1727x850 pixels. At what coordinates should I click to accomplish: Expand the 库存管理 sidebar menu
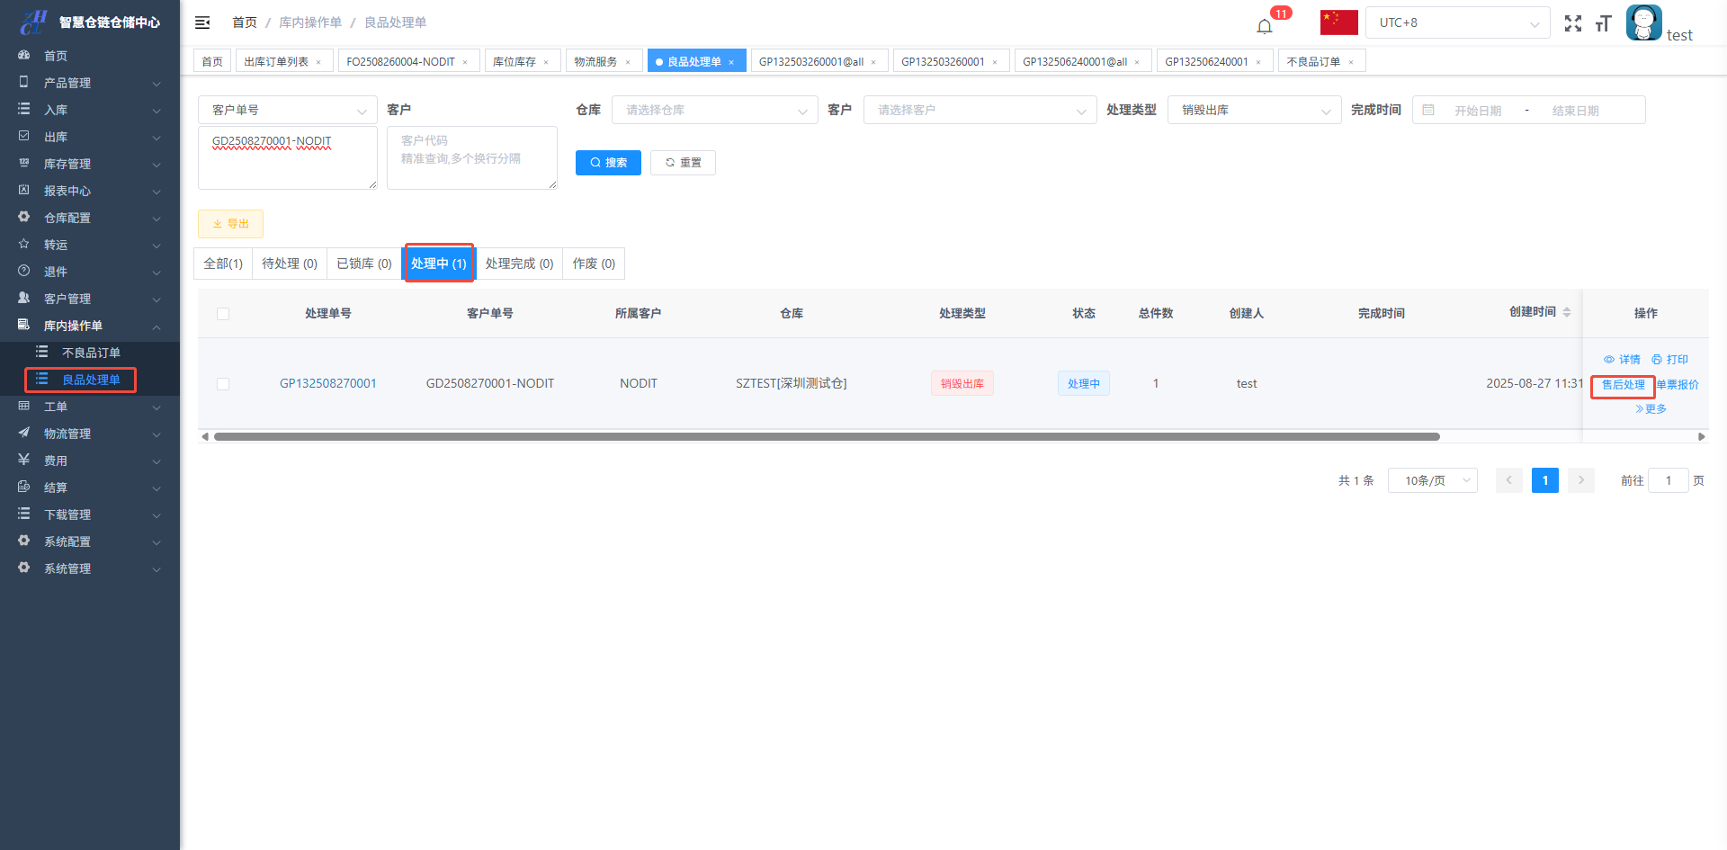click(x=90, y=164)
